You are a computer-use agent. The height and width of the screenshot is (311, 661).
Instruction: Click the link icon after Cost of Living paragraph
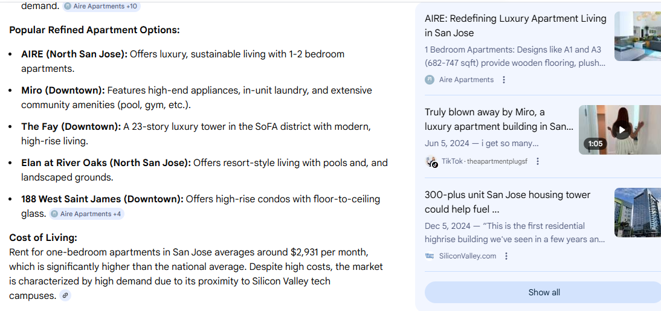pyautogui.click(x=65, y=295)
